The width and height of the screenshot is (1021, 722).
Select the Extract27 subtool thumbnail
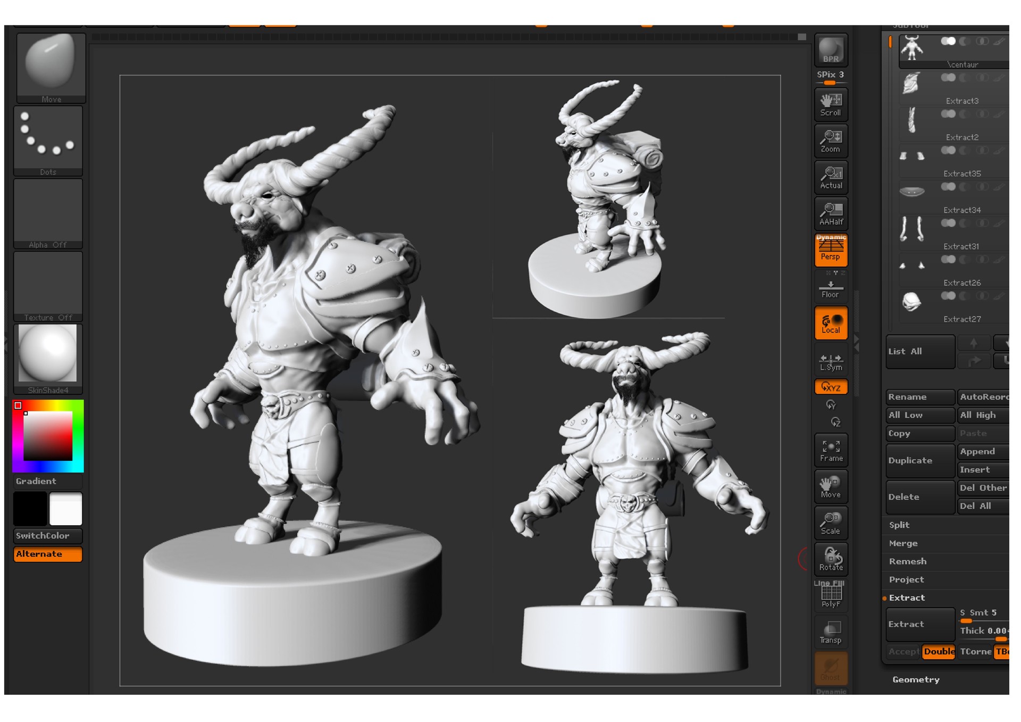point(912,300)
